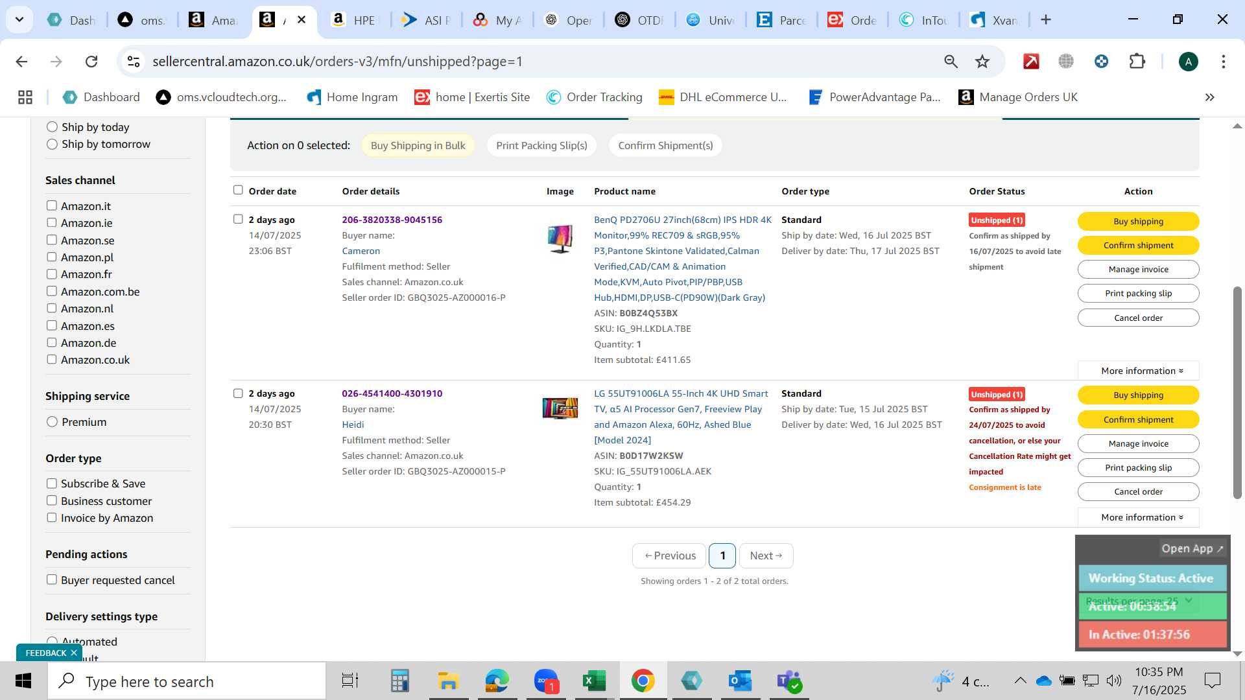Check the Business customer filter
Viewport: 1245px width, 700px height.
click(x=52, y=500)
